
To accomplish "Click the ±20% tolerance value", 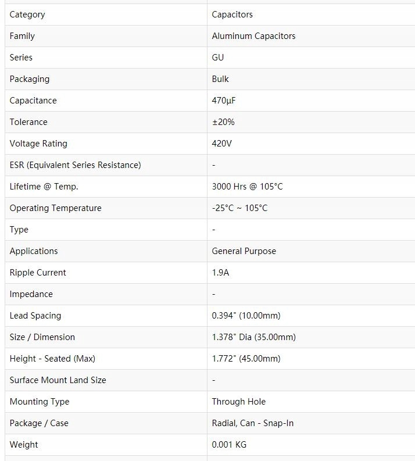I will click(x=223, y=122).
